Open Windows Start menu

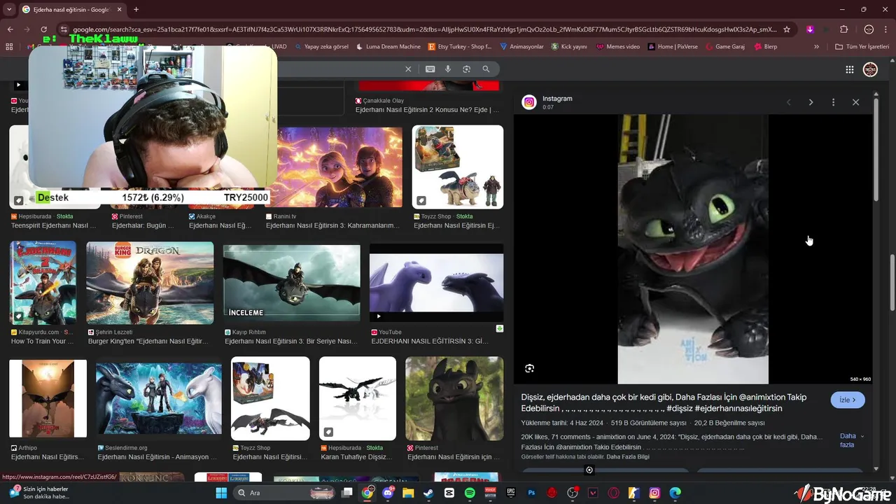pos(221,493)
